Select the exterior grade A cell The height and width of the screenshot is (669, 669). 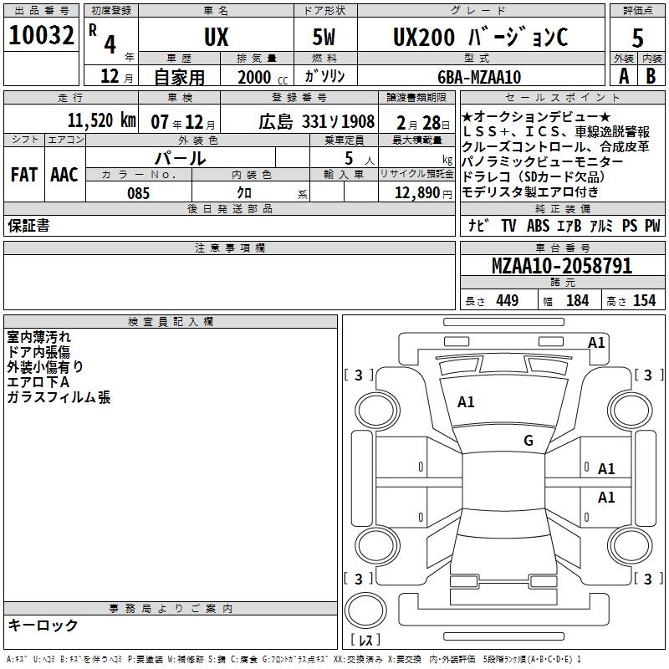623,76
